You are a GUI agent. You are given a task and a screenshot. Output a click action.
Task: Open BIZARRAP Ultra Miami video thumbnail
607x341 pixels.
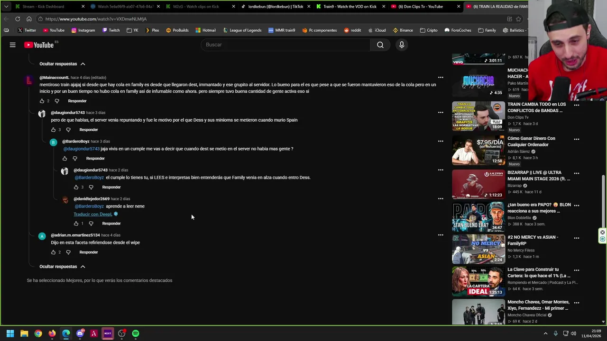tap(478, 184)
